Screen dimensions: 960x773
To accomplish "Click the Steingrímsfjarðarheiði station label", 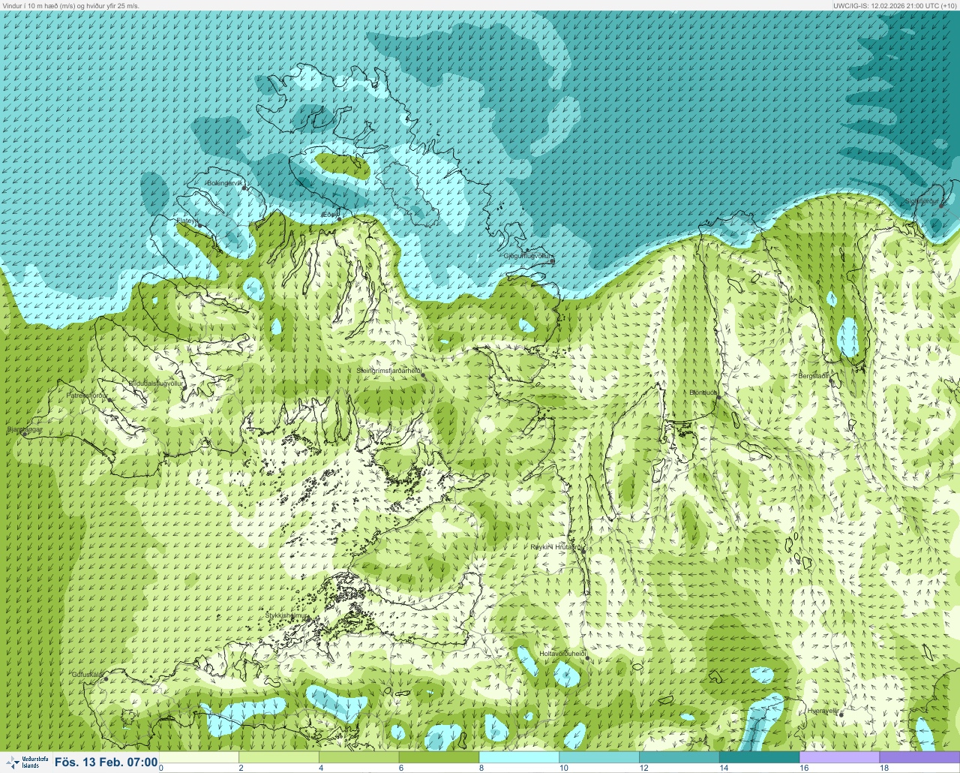I will (388, 371).
